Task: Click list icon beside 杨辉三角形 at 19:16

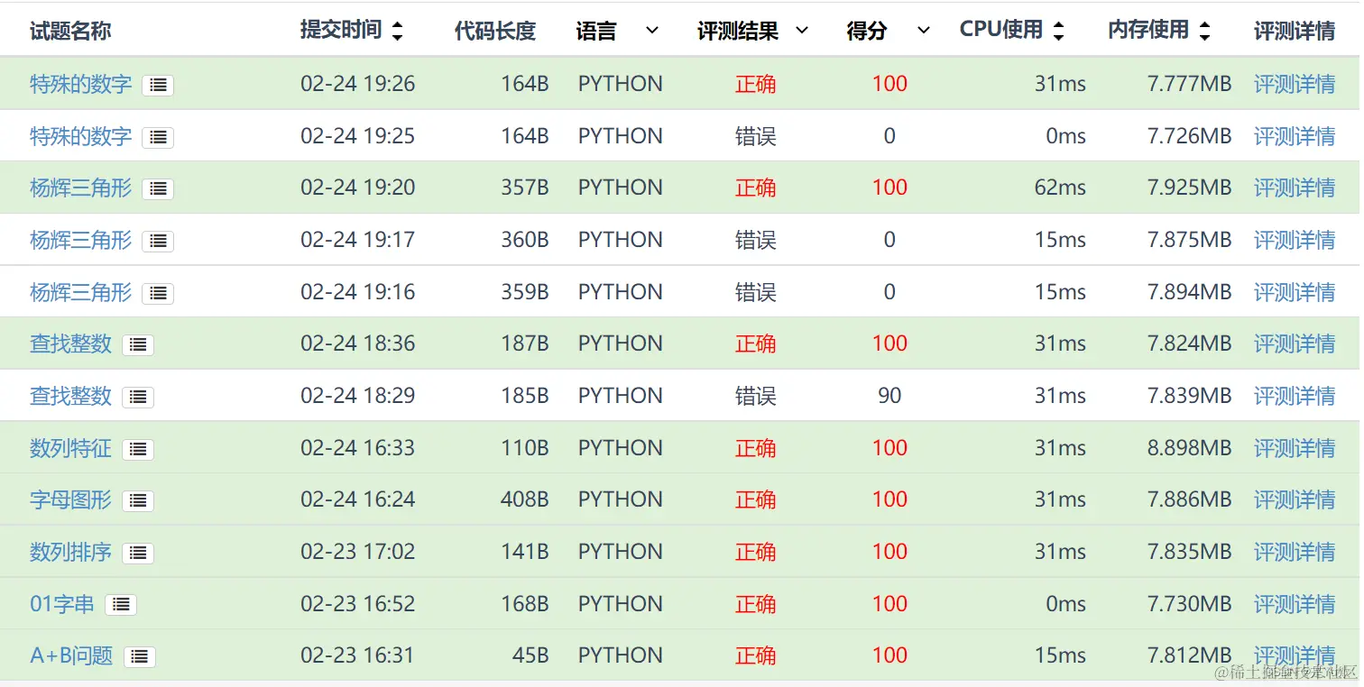Action: click(x=158, y=293)
